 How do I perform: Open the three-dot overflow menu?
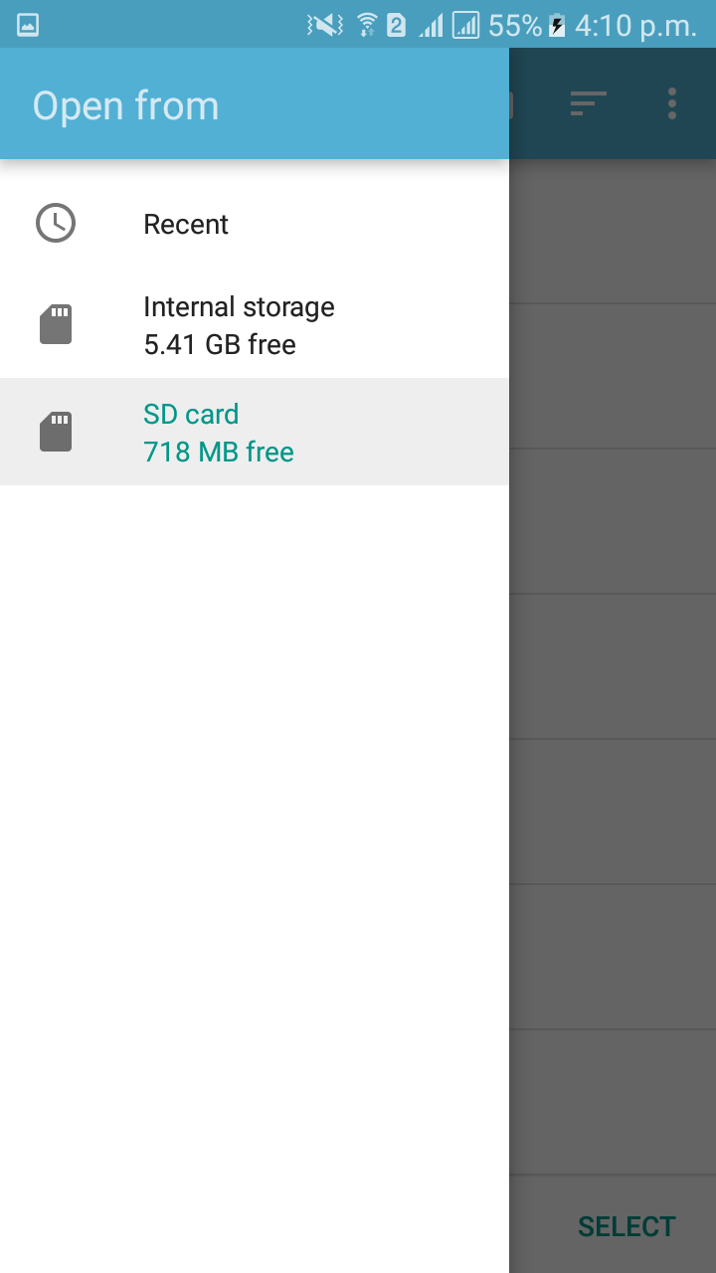pyautogui.click(x=671, y=102)
